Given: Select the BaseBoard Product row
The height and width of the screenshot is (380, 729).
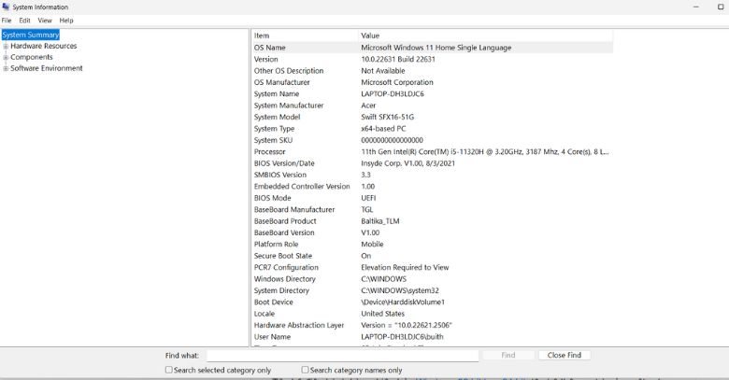Looking at the screenshot, I should 433,221.
